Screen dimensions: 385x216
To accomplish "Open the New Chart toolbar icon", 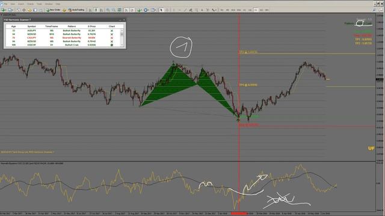I will point(4,10).
